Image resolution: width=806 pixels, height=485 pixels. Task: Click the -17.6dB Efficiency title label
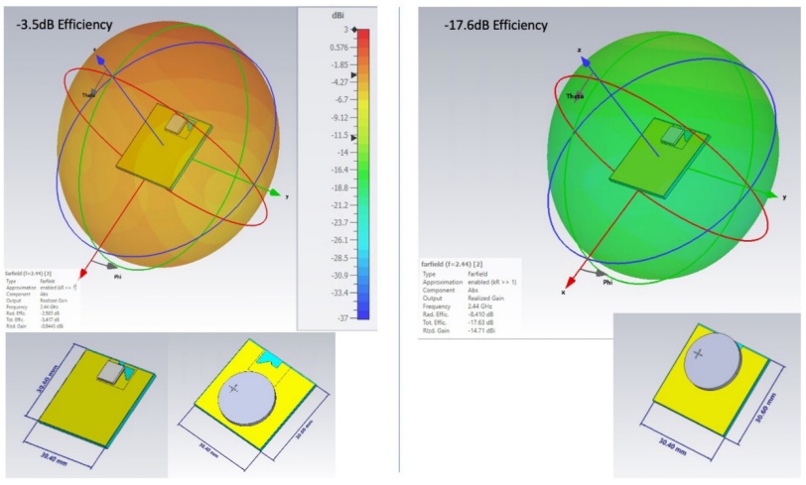(x=496, y=25)
